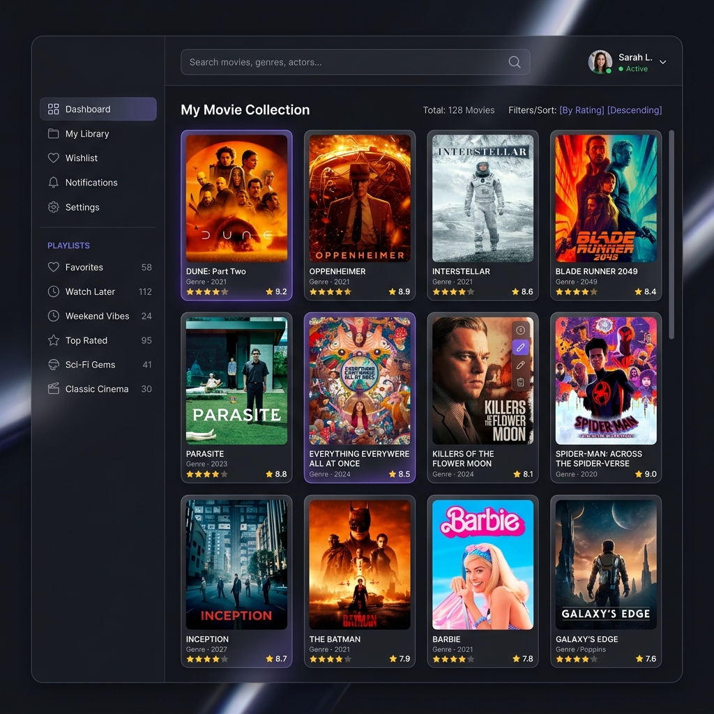Open the Notifications bell icon in sidebar
714x714 pixels.
54,182
